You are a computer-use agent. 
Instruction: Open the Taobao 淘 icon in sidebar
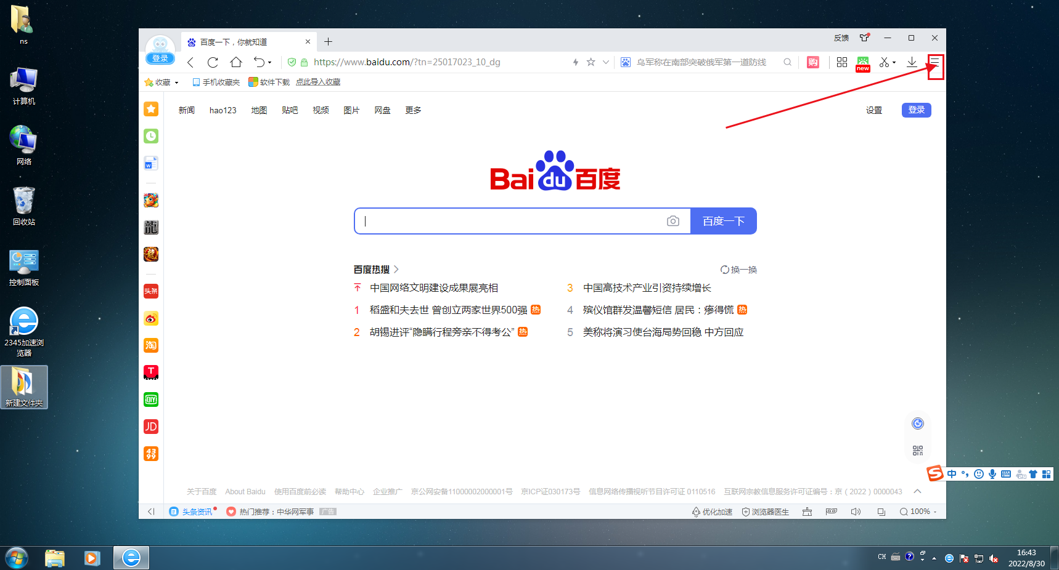coord(151,345)
